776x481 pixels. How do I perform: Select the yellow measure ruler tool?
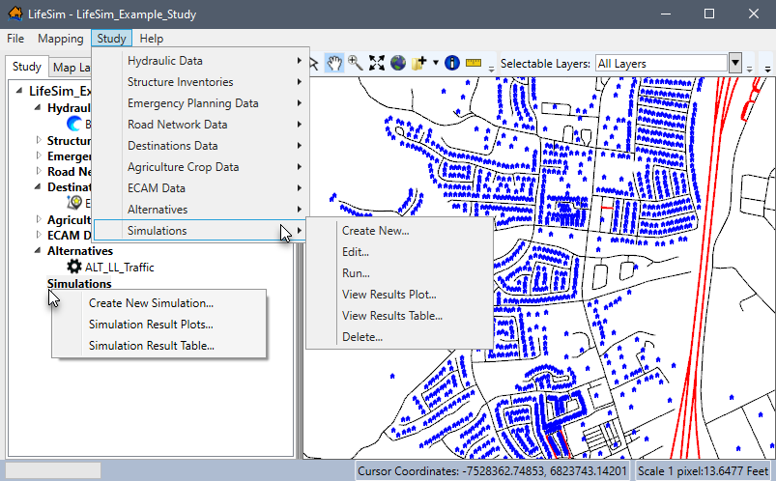tap(474, 63)
